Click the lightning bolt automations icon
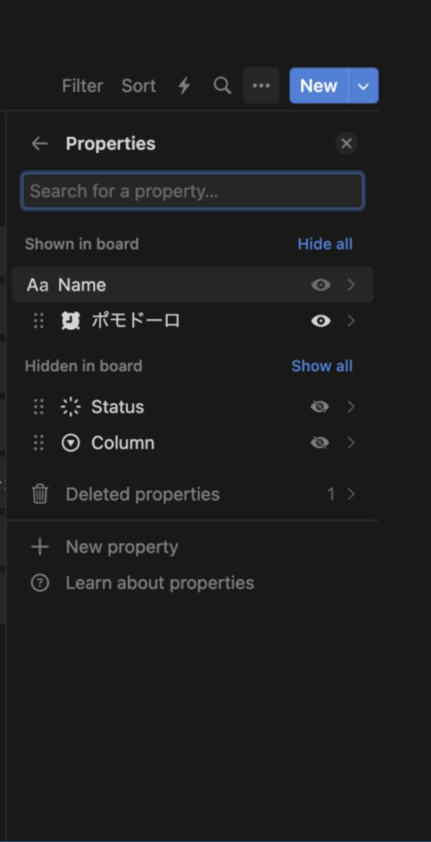The height and width of the screenshot is (842, 431). pos(184,86)
